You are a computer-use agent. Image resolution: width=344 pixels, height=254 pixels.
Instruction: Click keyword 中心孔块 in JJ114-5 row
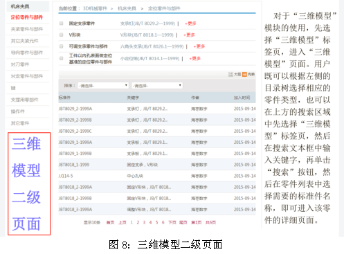pyautogui.click(x=135, y=176)
